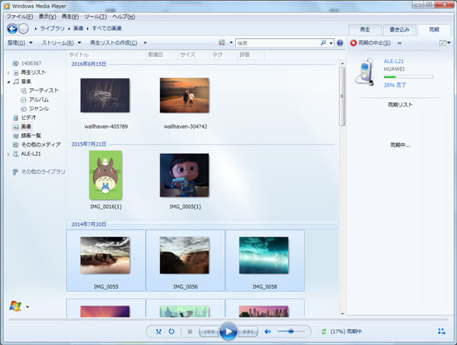Viewport: 457px width, 345px height.
Task: Click the library vertical scrollbar thumb
Action: point(342,97)
